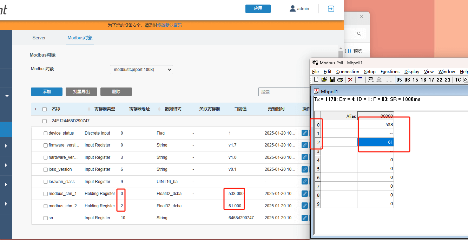Click the Open folder icon in Modbus Poll

324,80
